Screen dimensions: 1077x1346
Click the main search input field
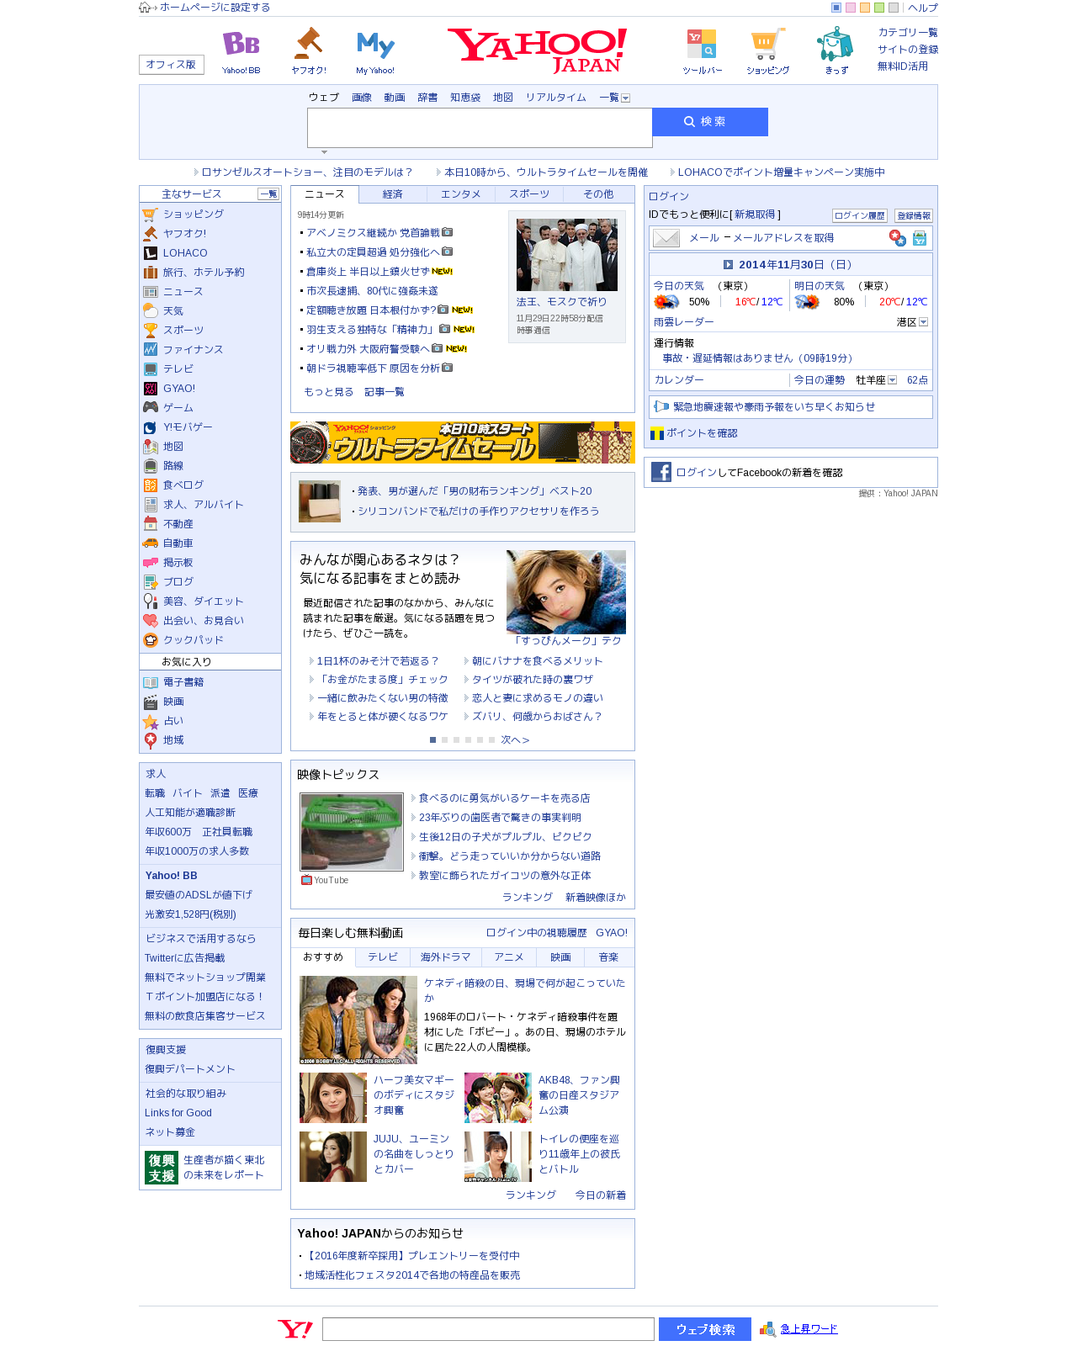480,128
